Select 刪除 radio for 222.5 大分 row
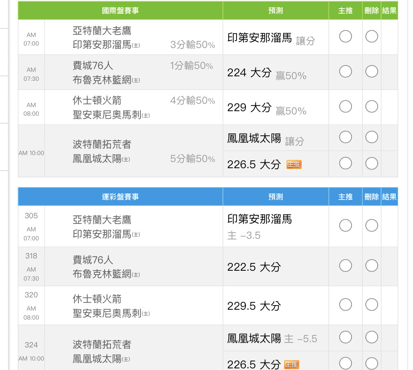 point(372,265)
